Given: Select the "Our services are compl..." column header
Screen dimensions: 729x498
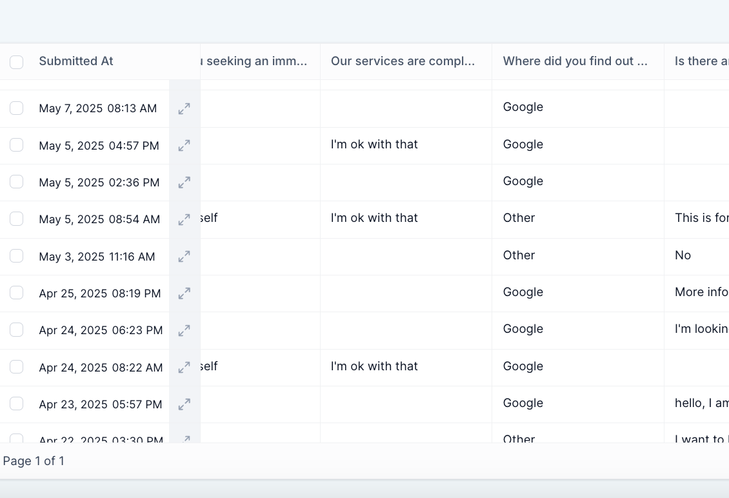Looking at the screenshot, I should click(x=403, y=61).
